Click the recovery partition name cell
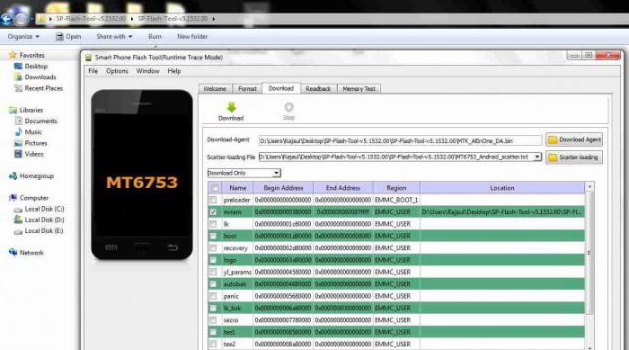 [x=237, y=248]
